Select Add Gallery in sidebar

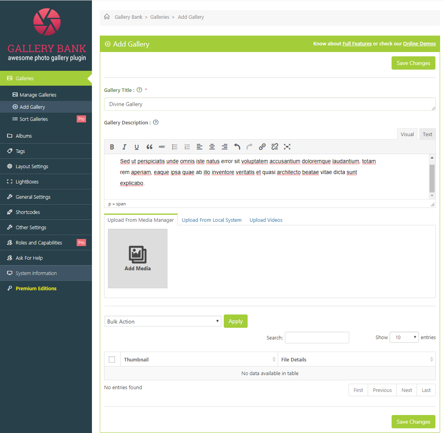tap(46, 107)
